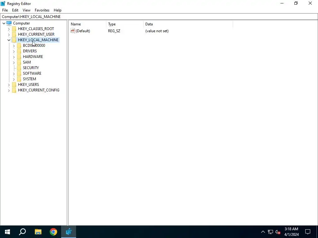Select the HKEY_USERS label
318x238 pixels.
[x=28, y=84]
